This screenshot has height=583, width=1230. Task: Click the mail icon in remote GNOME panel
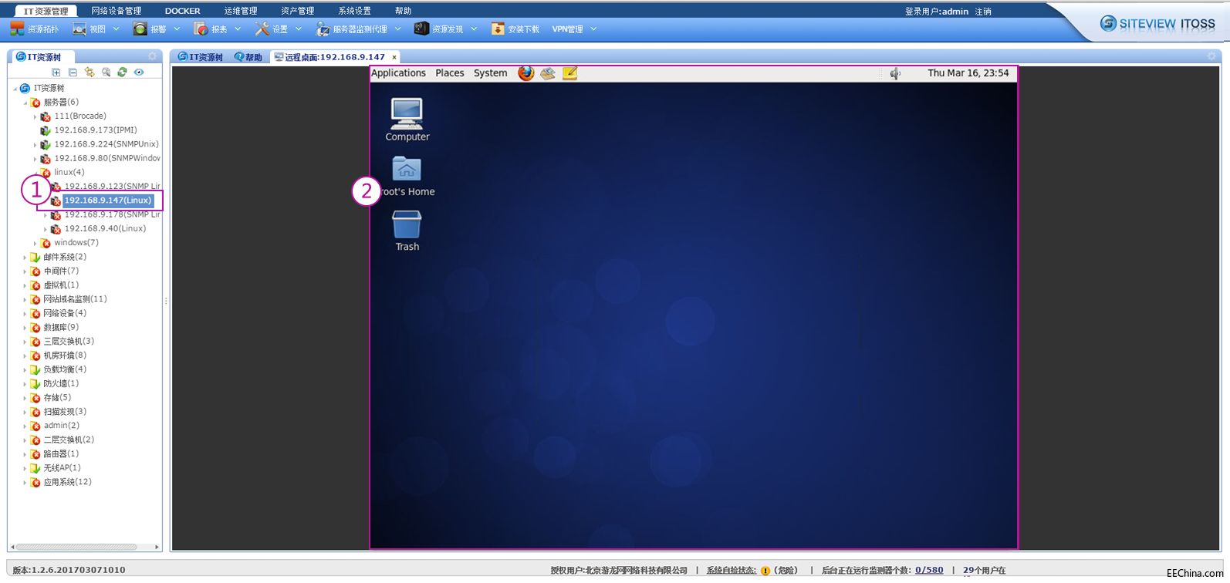click(x=548, y=73)
